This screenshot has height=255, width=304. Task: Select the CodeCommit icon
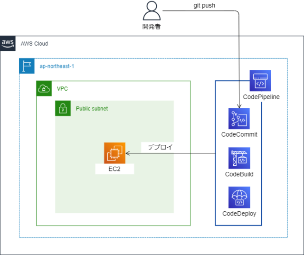click(x=239, y=119)
